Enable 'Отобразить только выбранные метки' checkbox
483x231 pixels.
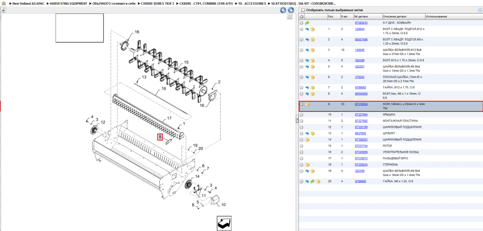pyautogui.click(x=303, y=10)
